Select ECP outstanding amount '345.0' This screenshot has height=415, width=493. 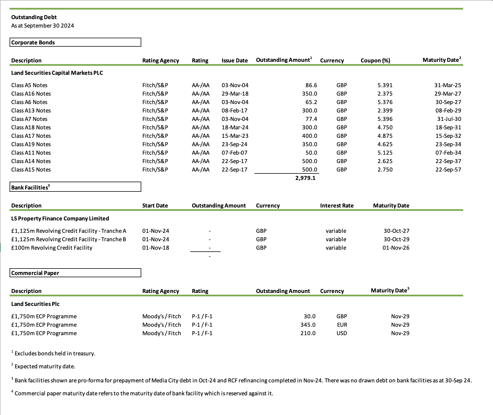[x=308, y=325]
